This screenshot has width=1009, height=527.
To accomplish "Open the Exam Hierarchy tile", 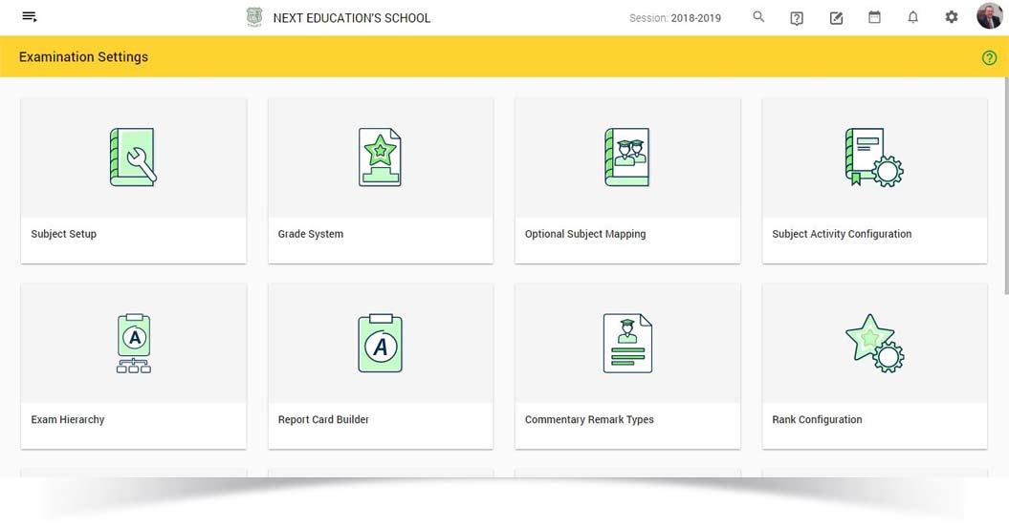I will (x=133, y=366).
